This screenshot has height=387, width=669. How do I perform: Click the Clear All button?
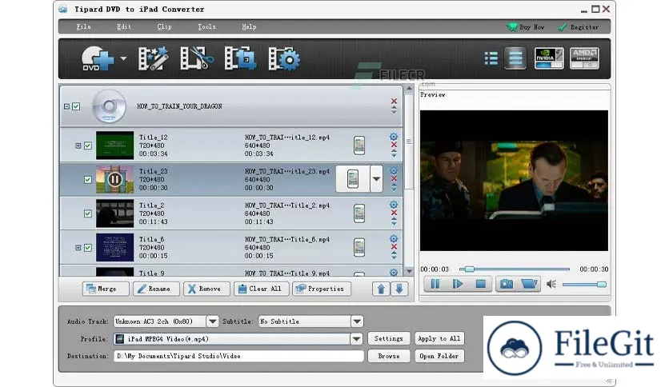pyautogui.click(x=261, y=289)
